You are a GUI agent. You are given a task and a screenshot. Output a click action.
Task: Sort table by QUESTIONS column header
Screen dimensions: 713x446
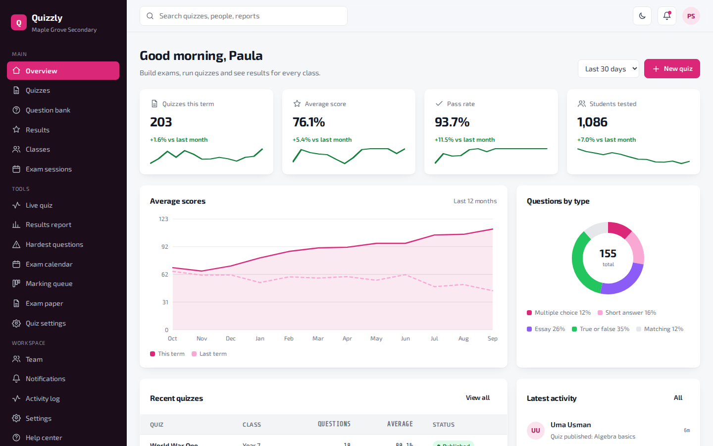(x=334, y=424)
